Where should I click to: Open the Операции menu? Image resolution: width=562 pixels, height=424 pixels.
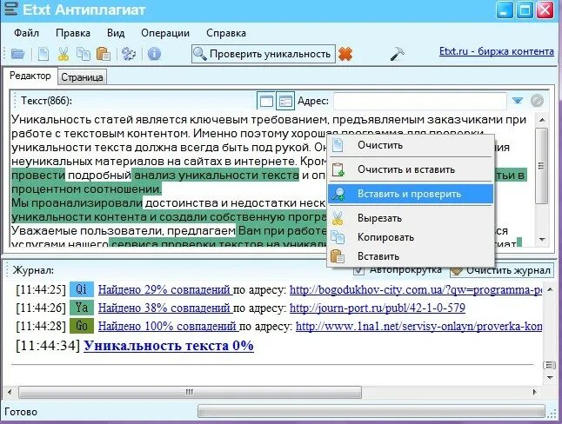[x=165, y=33]
